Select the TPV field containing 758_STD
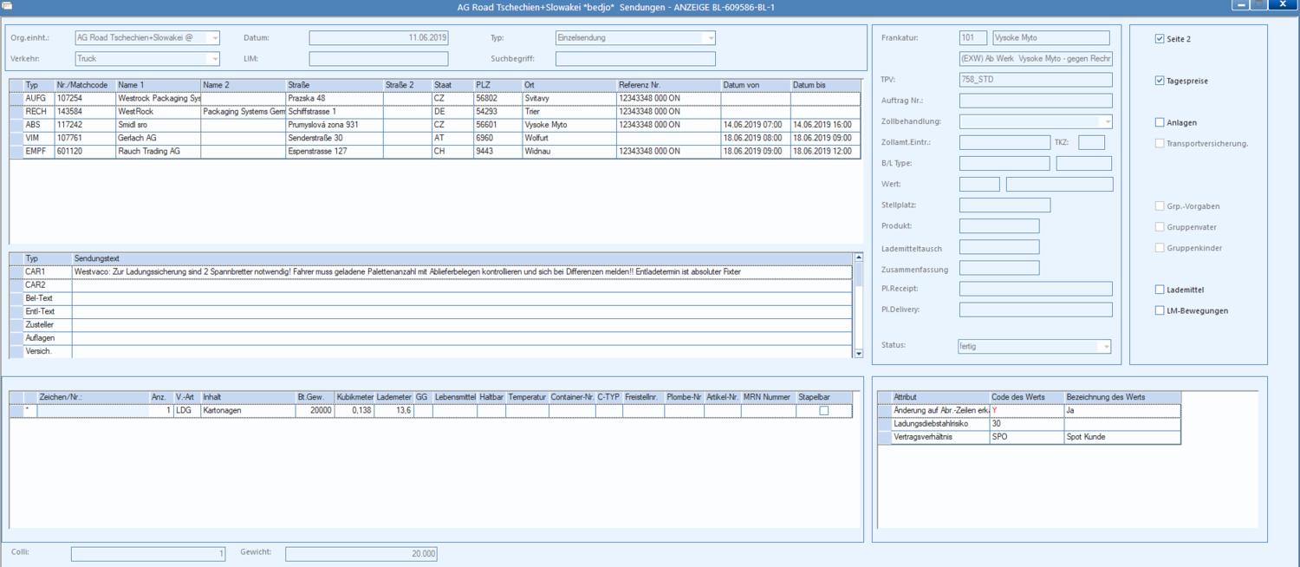Screen dimensions: 1300x567 click(x=1036, y=80)
